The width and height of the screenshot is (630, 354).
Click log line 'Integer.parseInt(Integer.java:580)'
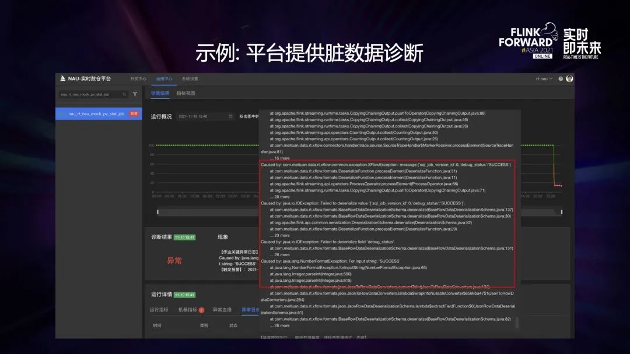coord(310,274)
